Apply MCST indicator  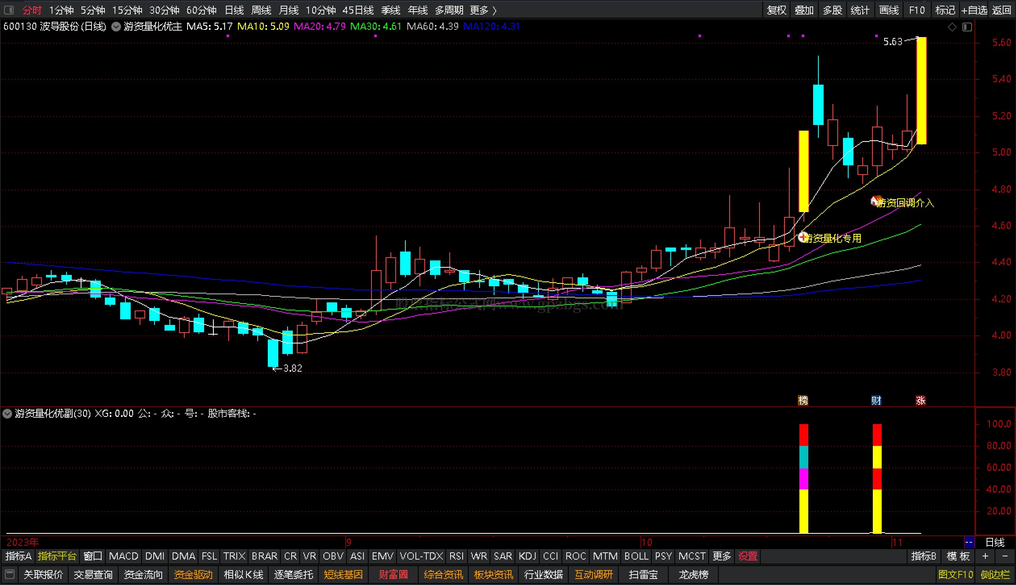click(692, 556)
